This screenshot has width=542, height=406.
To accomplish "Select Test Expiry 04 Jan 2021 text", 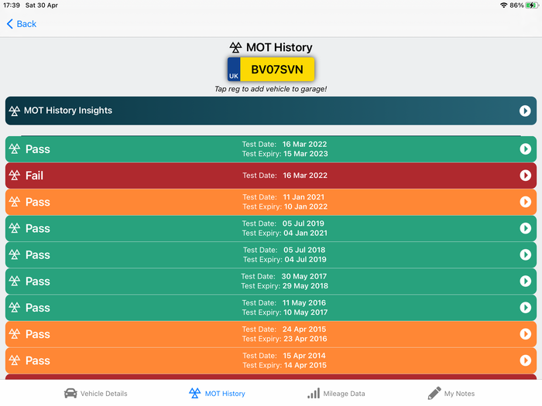I will (x=284, y=233).
